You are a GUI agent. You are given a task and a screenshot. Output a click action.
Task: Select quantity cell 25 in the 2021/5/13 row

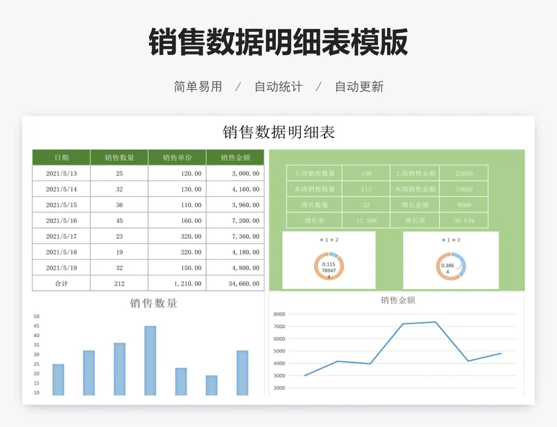click(x=119, y=173)
